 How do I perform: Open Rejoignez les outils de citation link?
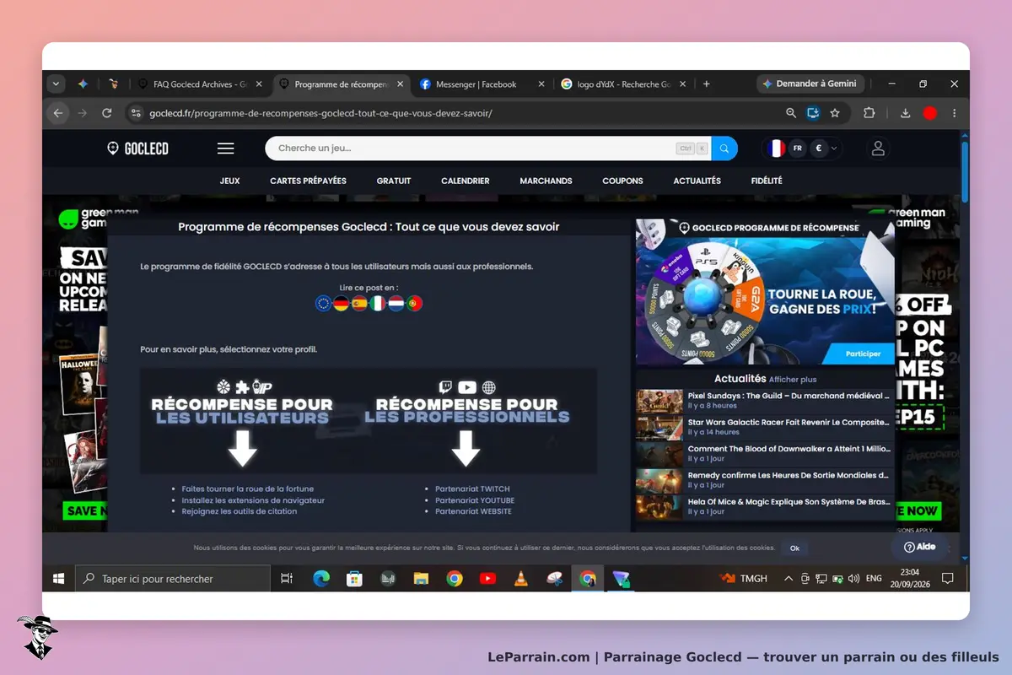(240, 511)
